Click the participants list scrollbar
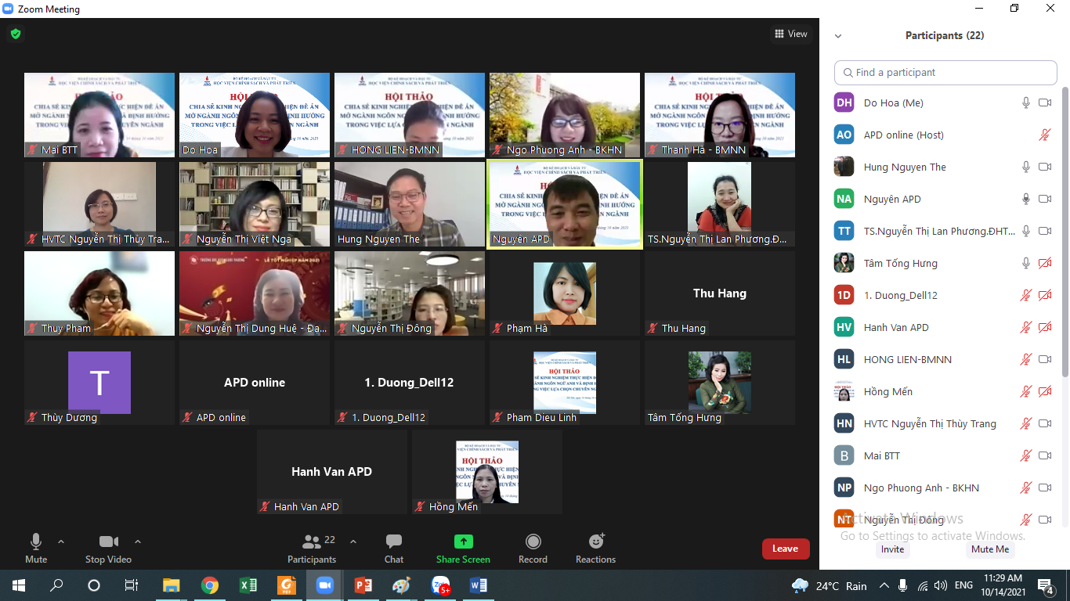 1065,235
